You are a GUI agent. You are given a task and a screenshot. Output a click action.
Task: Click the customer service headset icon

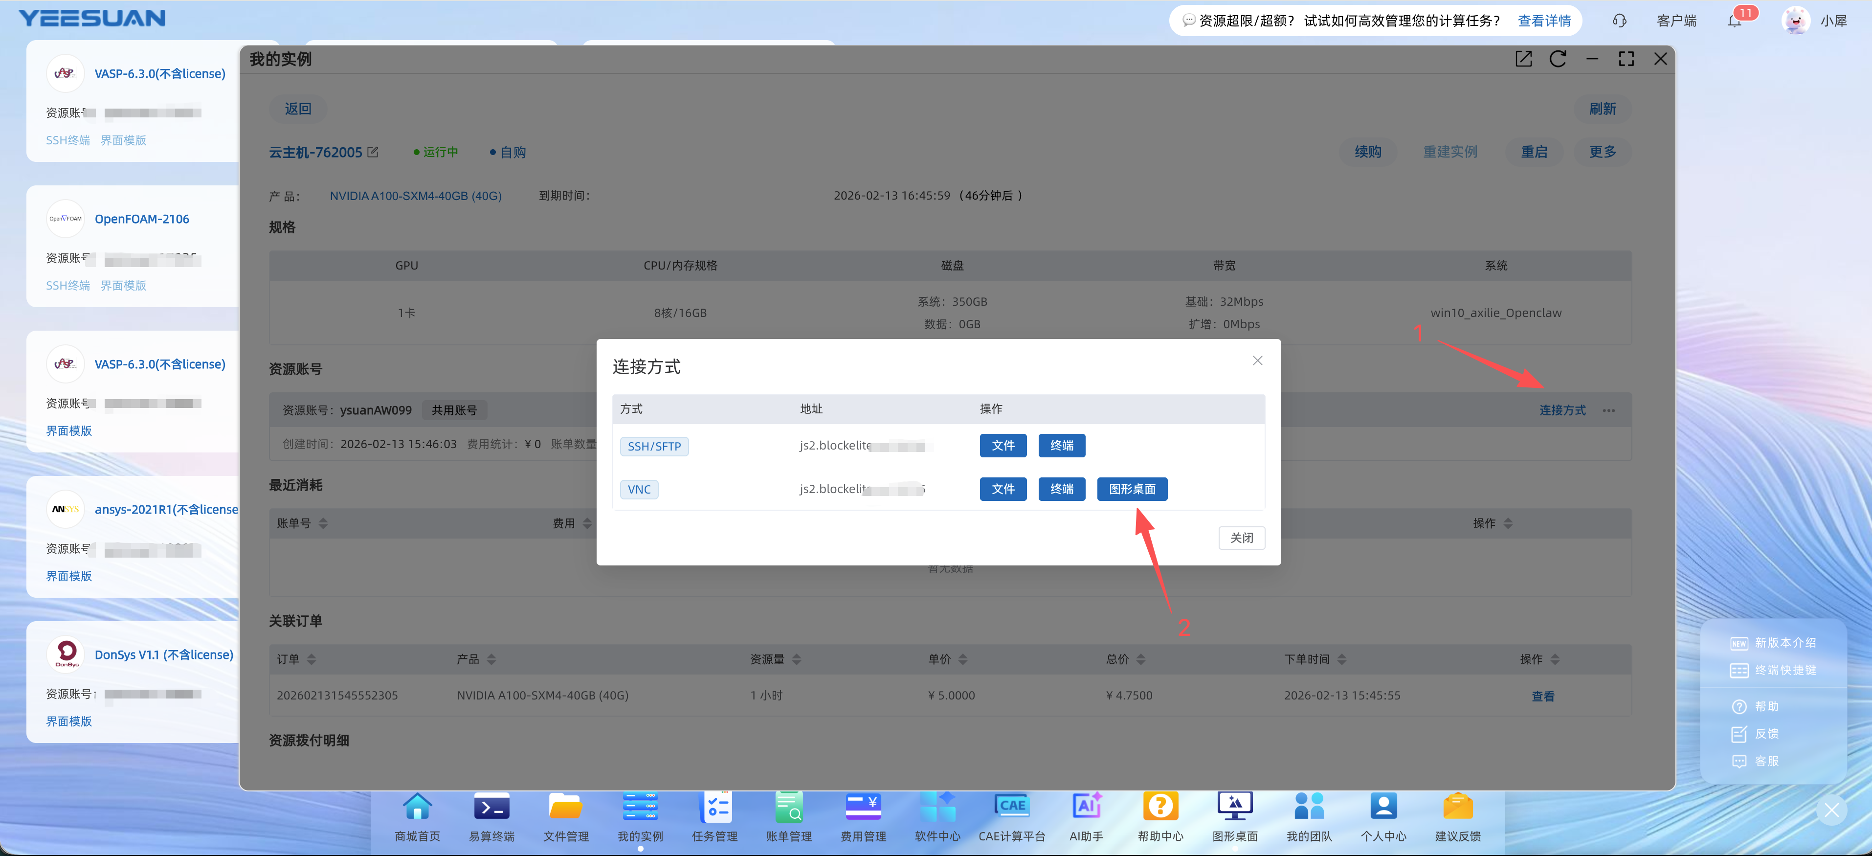(1619, 21)
